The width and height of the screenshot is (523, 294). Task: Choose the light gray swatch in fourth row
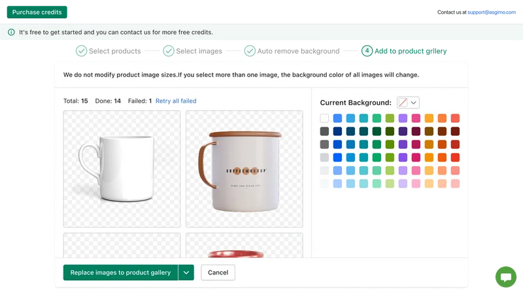tap(324, 157)
